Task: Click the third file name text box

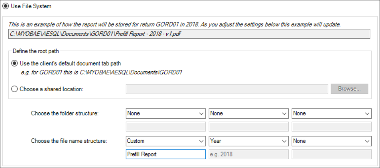Action: [x=331, y=154]
